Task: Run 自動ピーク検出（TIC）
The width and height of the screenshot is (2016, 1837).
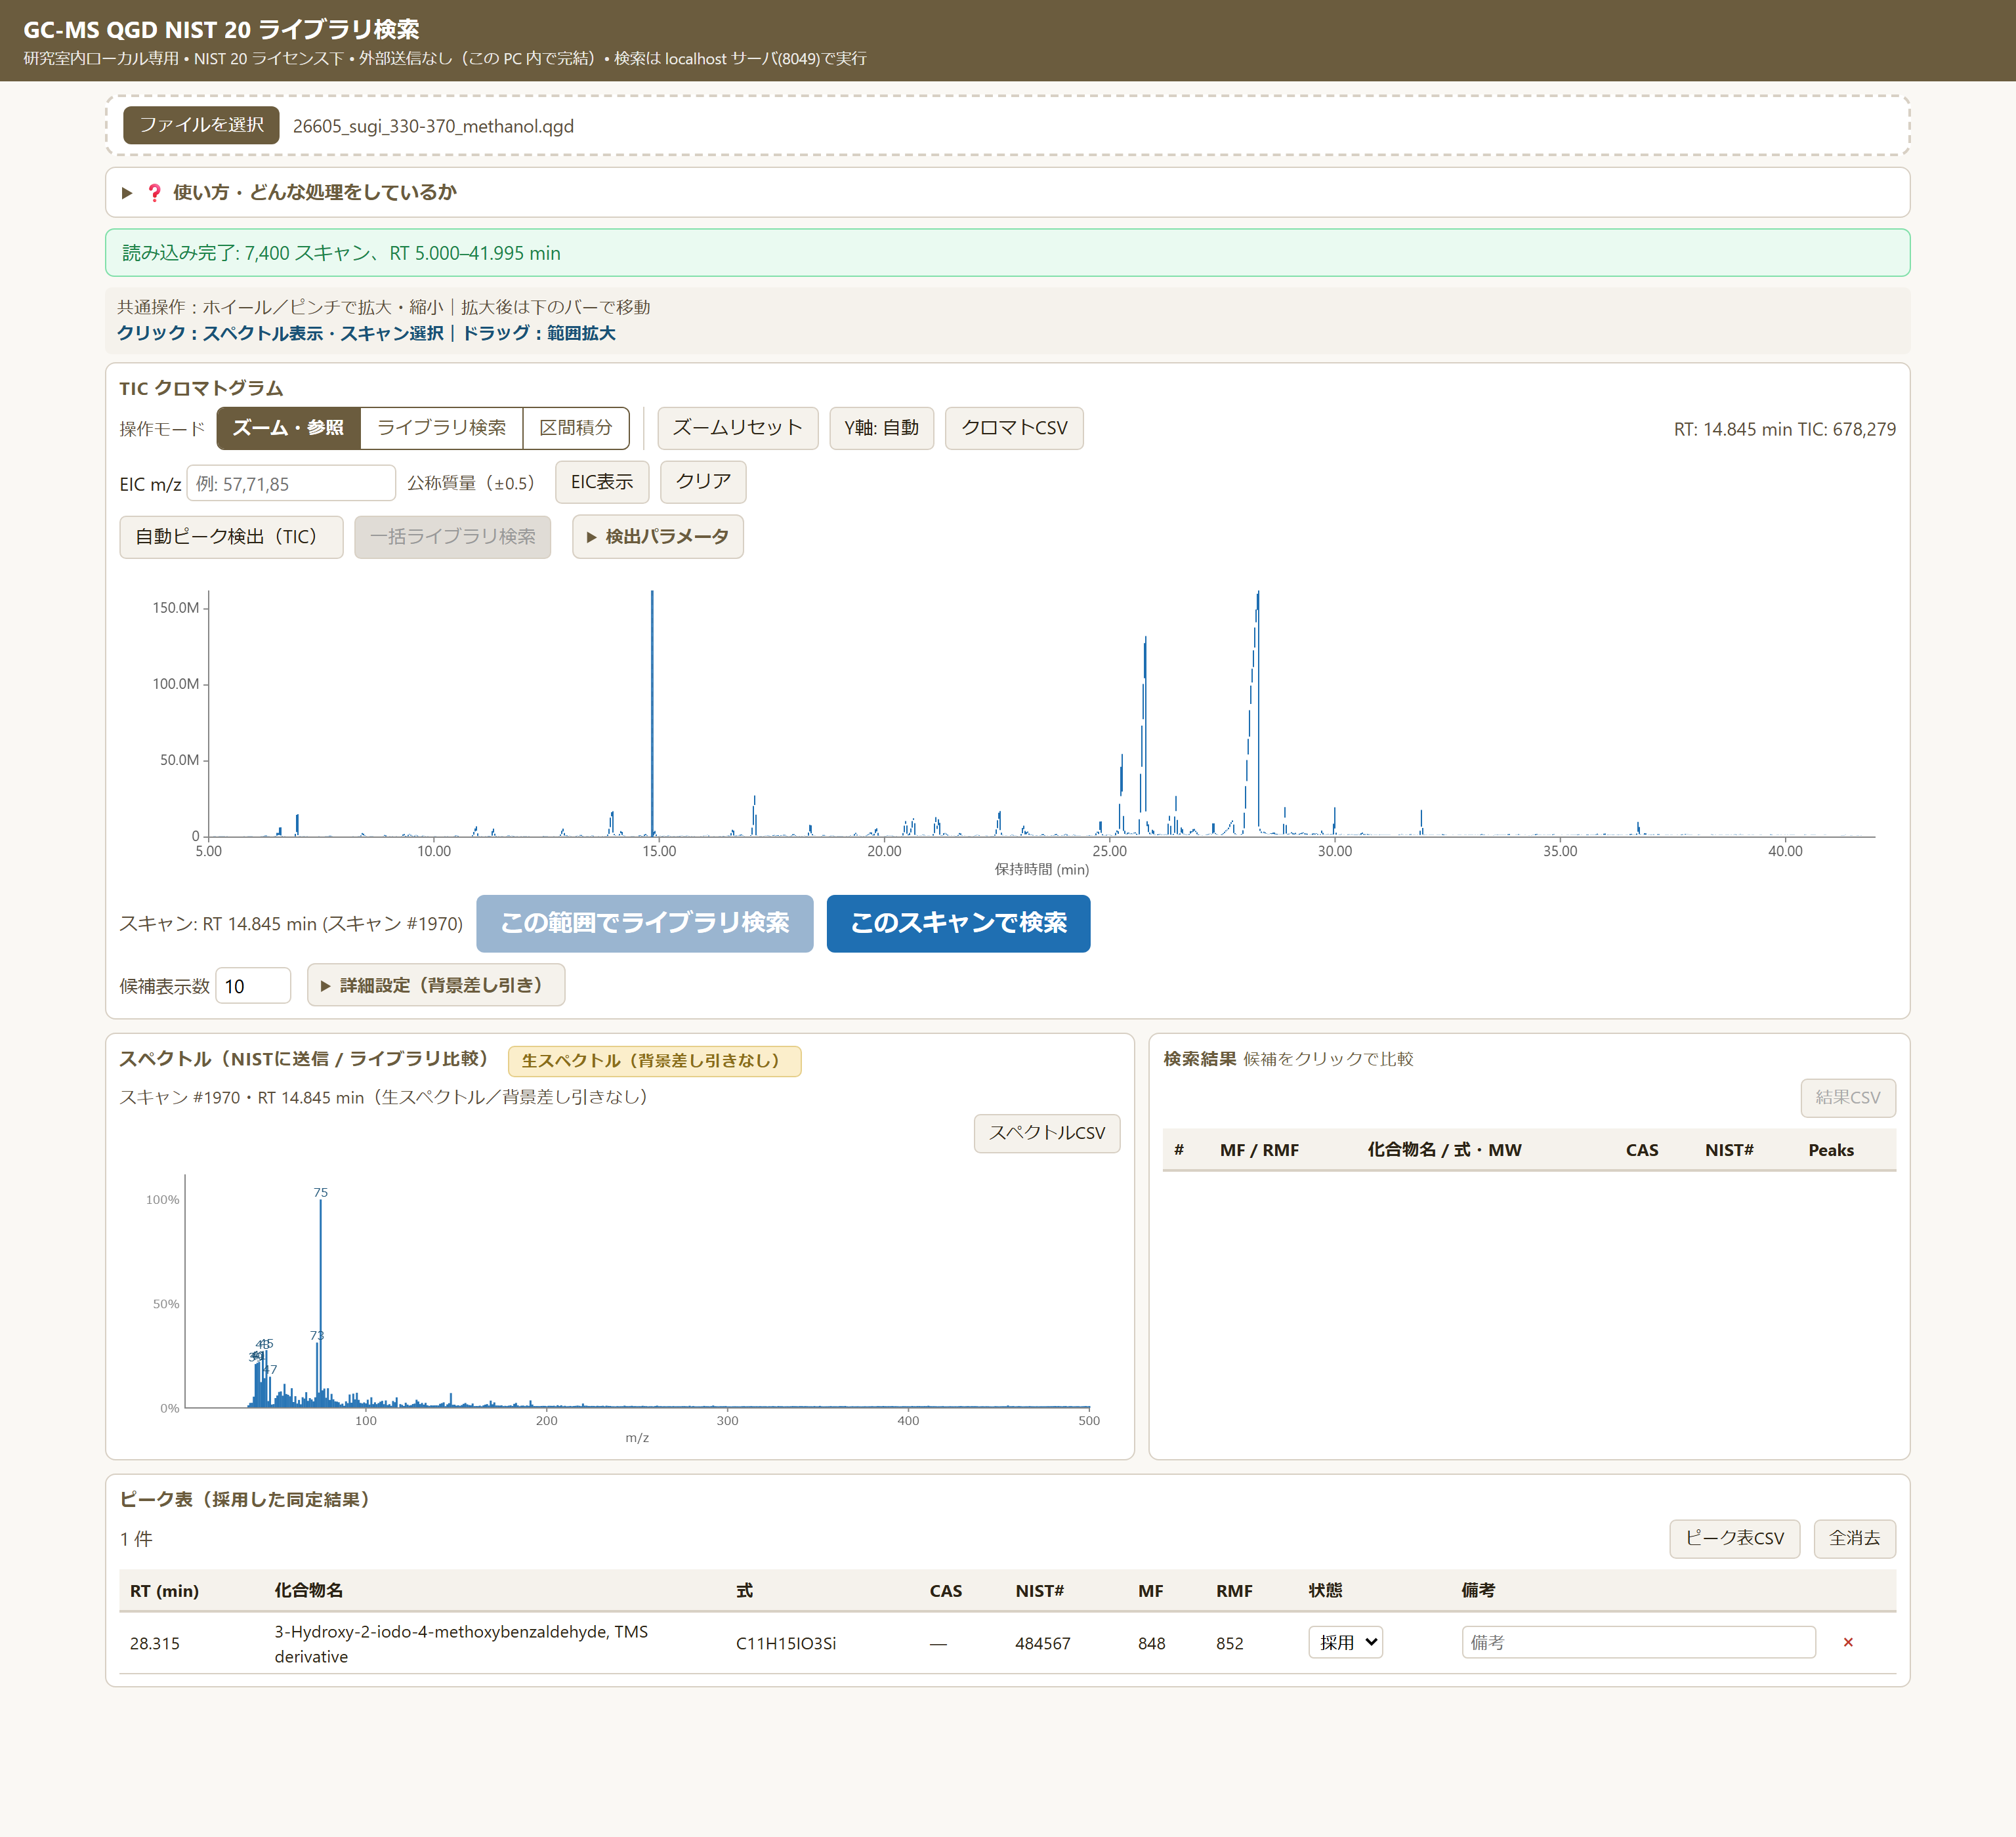Action: pos(231,537)
